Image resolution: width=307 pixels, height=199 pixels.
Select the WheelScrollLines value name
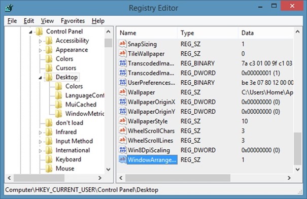tap(150, 141)
